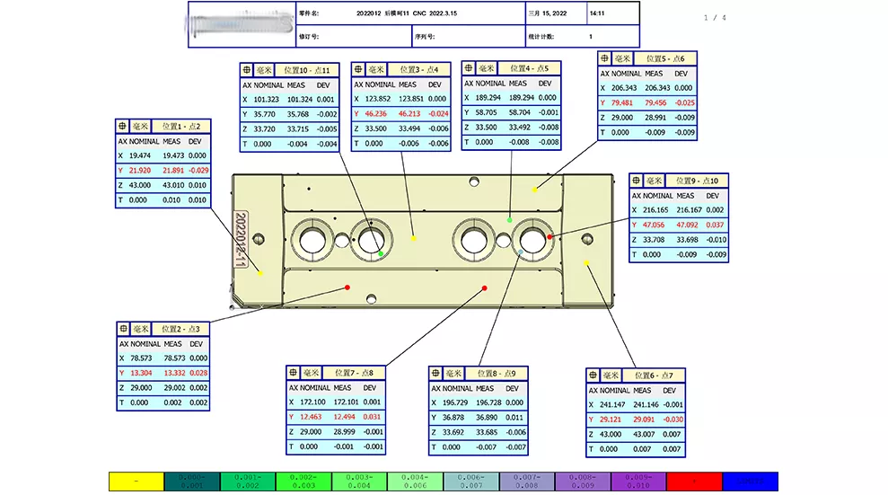Viewport: 888px width, 495px height.
Task: Select the position symbol icon of 位置2 - 点3
Action: coord(125,329)
